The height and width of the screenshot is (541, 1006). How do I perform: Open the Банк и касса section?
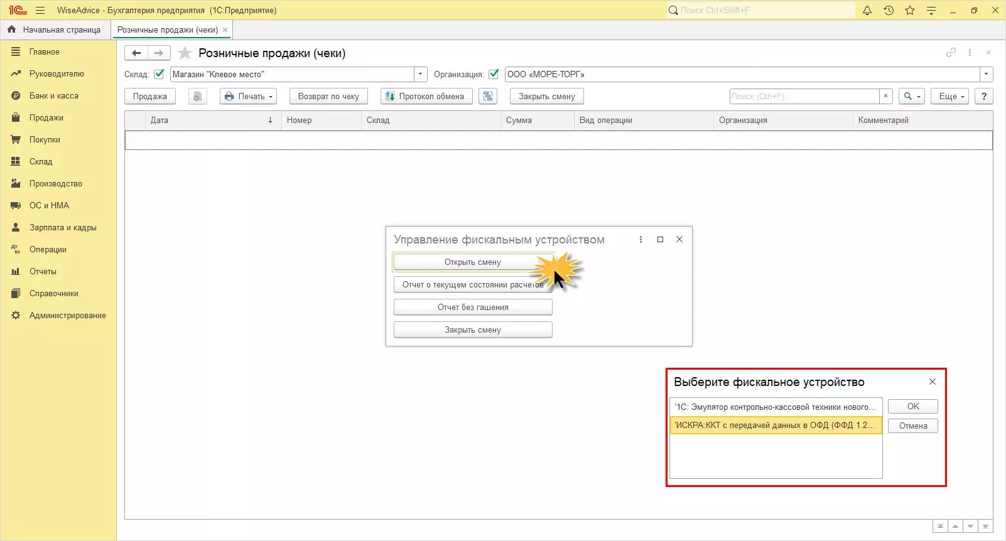54,96
